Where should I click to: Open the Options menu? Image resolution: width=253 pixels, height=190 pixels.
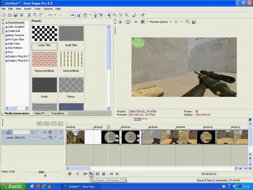point(48,9)
